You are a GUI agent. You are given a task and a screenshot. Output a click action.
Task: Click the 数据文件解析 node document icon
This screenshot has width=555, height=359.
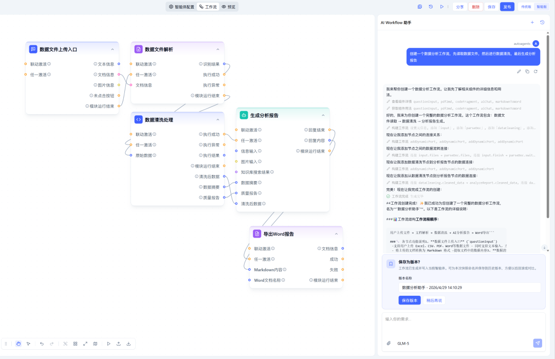tap(138, 49)
